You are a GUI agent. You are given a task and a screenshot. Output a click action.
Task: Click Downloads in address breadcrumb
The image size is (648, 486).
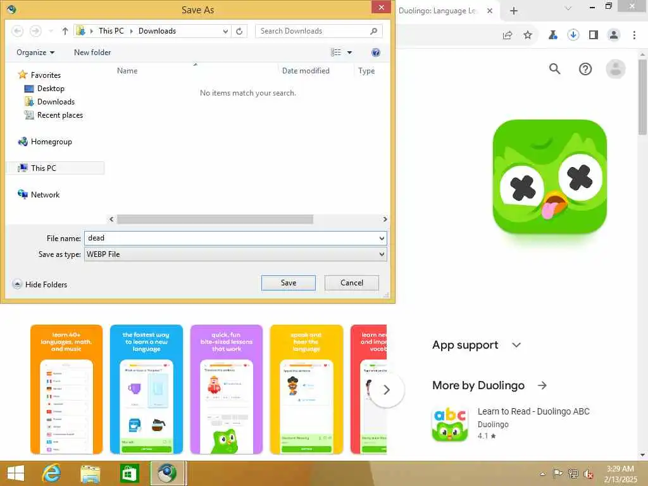pyautogui.click(x=157, y=31)
